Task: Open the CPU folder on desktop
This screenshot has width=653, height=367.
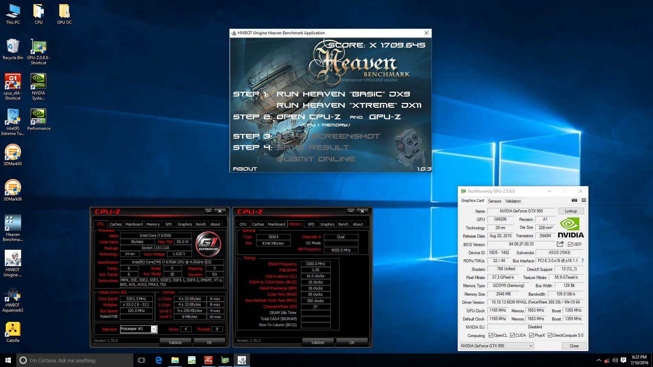Action: pyautogui.click(x=38, y=14)
